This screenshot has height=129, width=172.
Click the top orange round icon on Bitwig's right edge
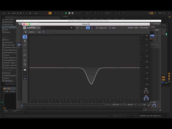[169, 73]
